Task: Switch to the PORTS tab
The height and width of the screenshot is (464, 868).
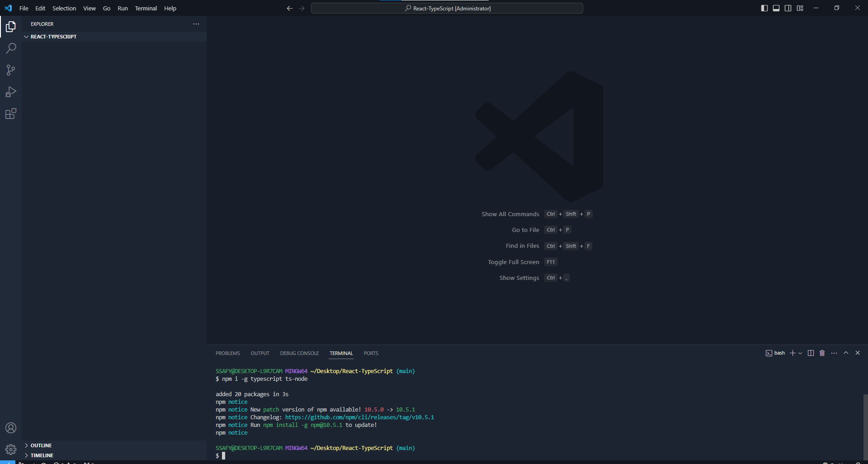Action: coord(371,353)
